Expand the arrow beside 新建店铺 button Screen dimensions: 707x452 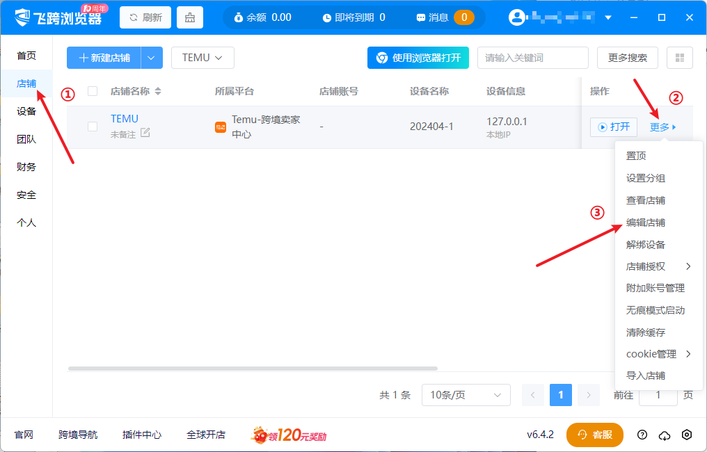[152, 58]
